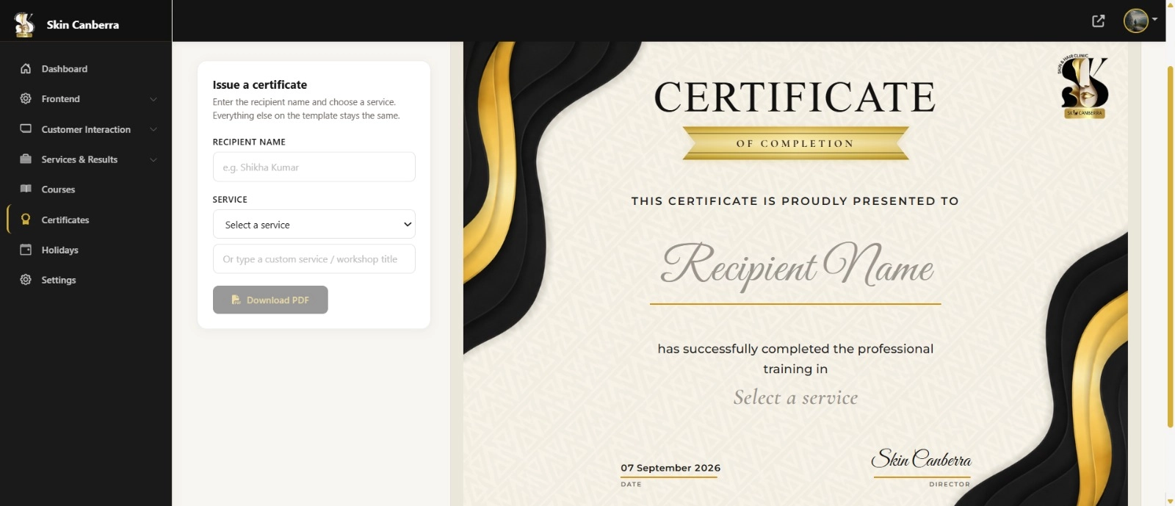
Task: Select Certificates in sidebar
Action: pos(65,220)
